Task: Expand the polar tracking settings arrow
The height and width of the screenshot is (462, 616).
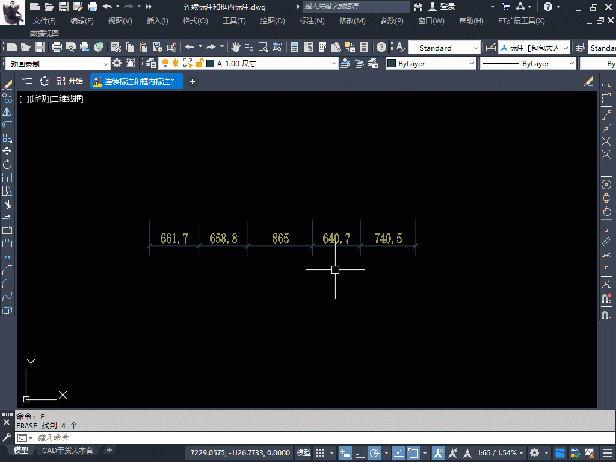Action: (x=386, y=453)
